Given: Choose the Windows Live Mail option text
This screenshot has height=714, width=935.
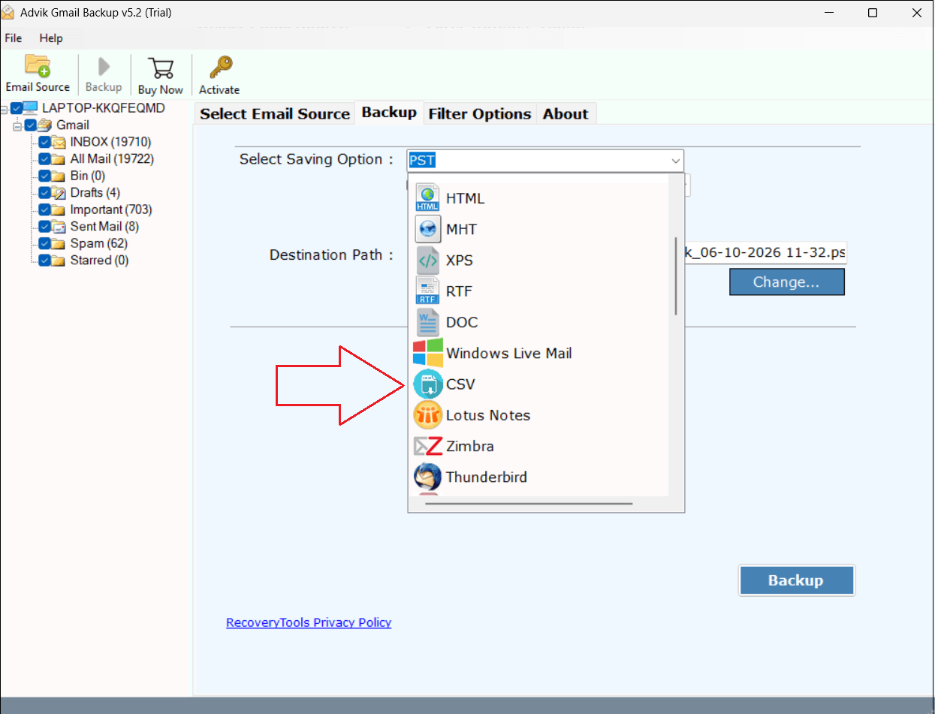Looking at the screenshot, I should point(508,353).
